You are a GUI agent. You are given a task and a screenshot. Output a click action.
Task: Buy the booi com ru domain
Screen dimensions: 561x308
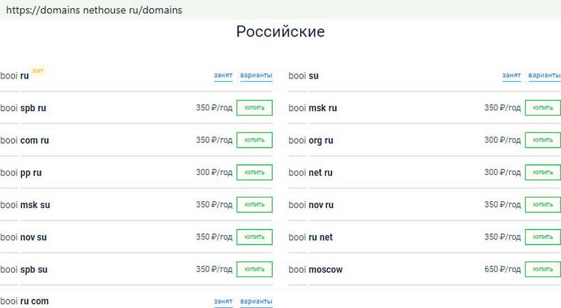pos(254,140)
